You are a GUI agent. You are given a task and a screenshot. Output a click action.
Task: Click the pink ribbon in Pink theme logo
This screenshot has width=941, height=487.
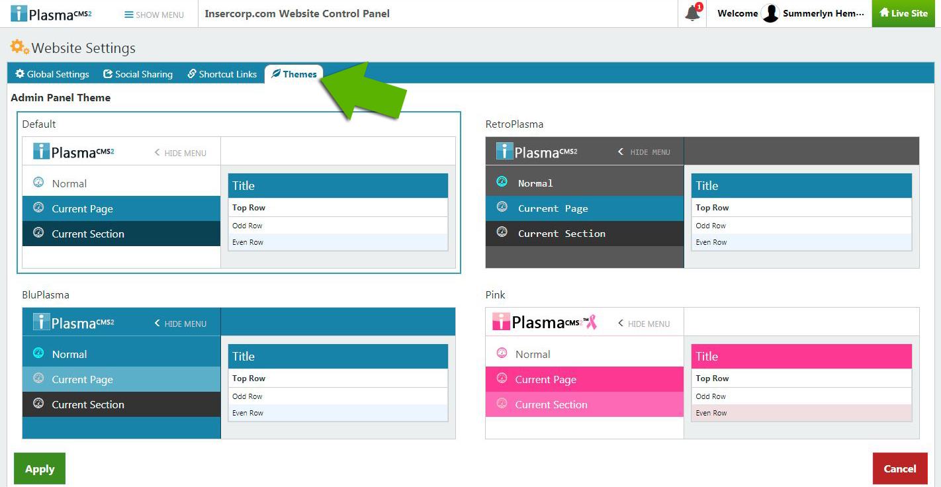(591, 322)
